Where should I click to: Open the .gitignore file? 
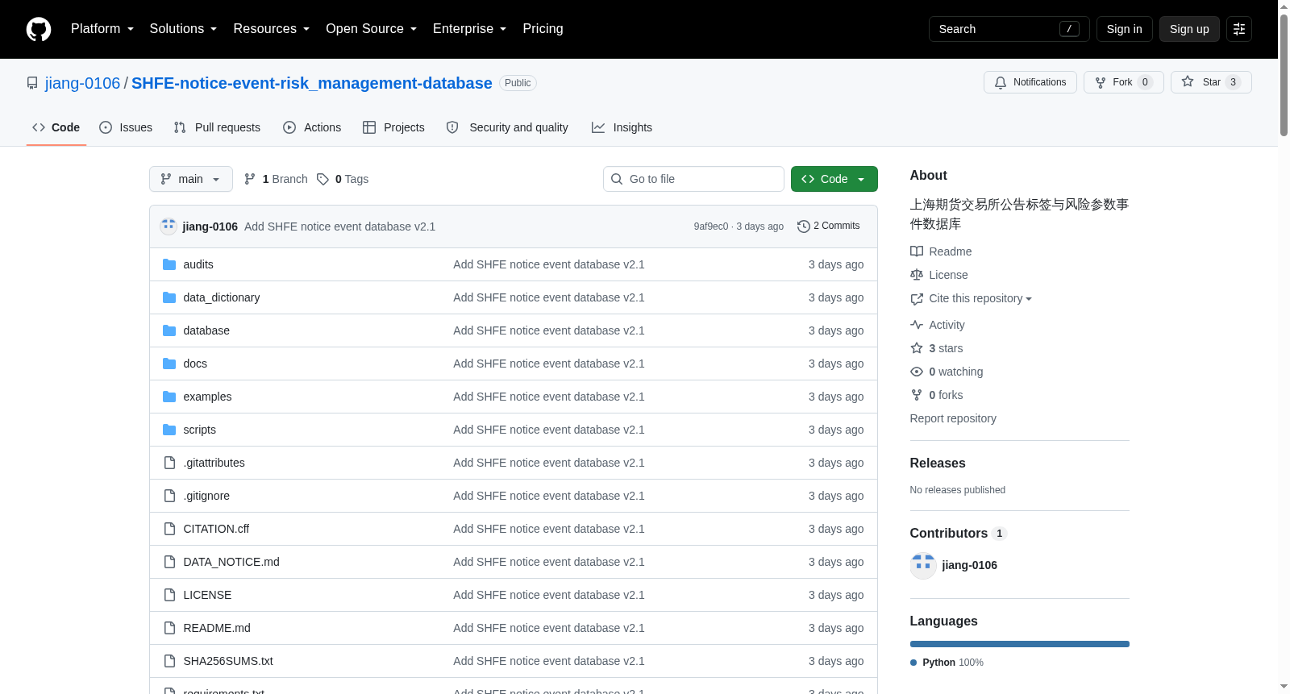click(206, 496)
